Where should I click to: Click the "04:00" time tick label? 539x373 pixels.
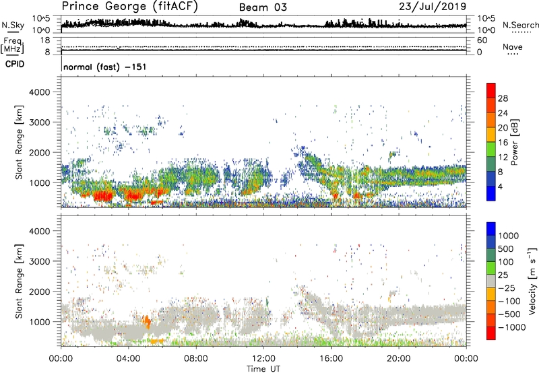[128, 359]
